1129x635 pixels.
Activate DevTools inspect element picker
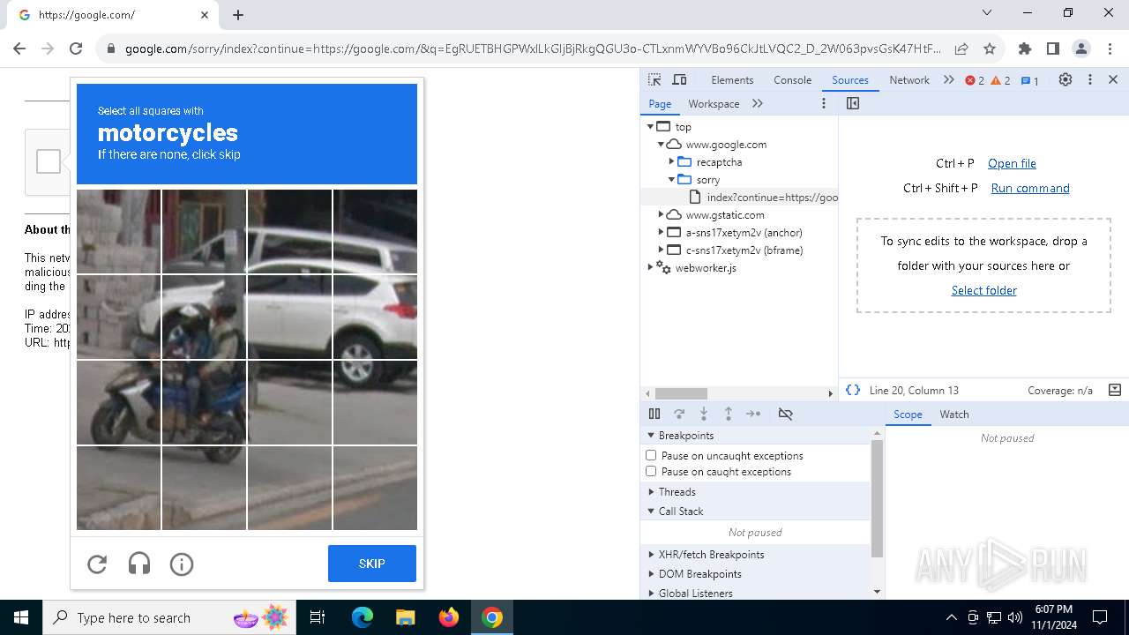pos(654,79)
